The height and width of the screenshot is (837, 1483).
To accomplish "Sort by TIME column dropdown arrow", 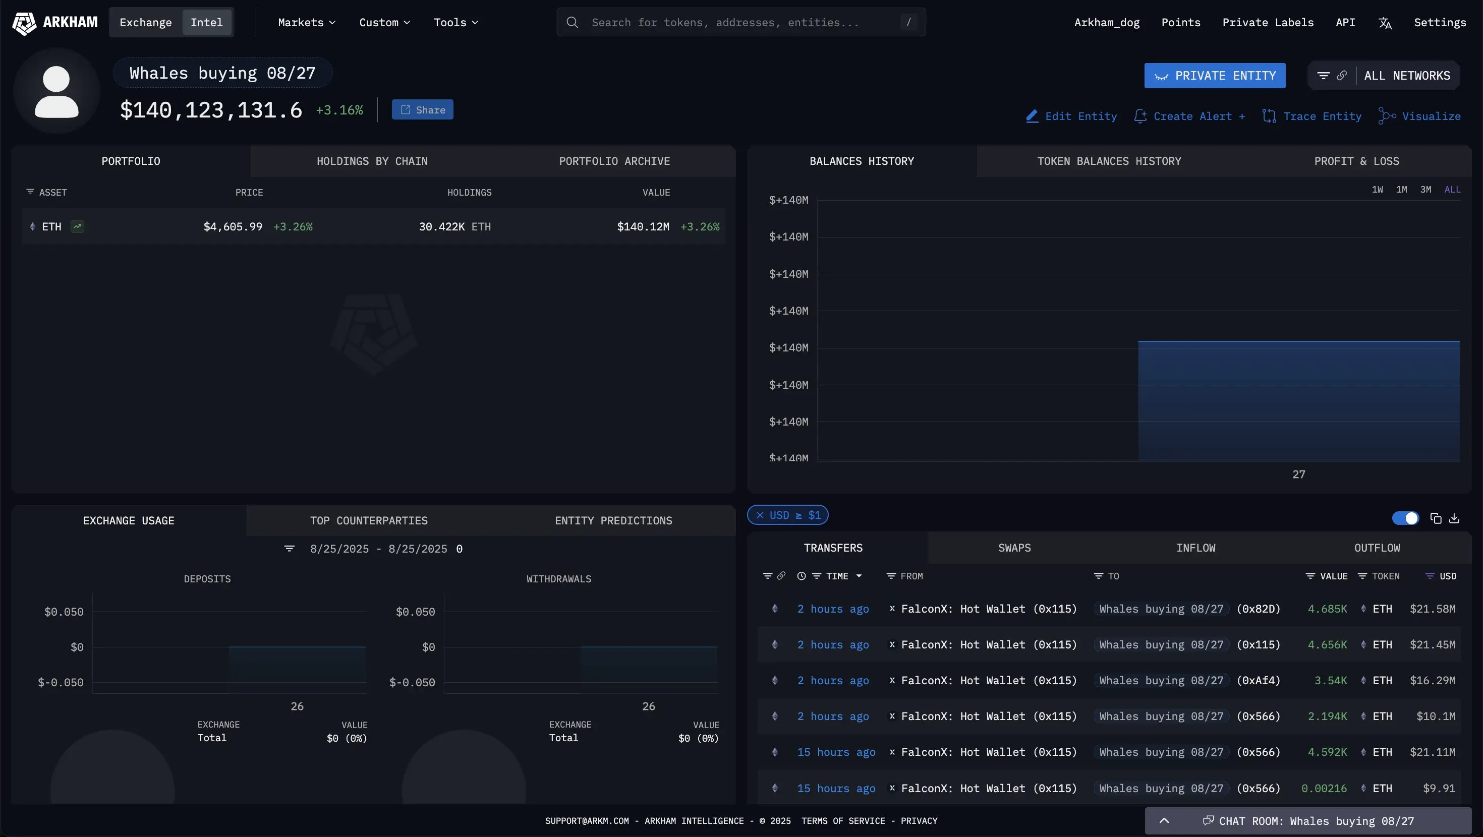I will pyautogui.click(x=859, y=576).
